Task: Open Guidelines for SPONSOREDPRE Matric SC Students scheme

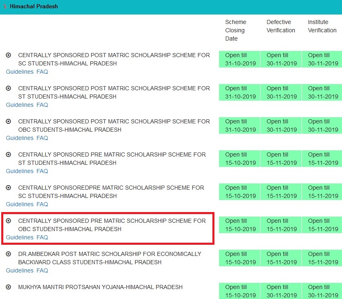Action: point(19,204)
